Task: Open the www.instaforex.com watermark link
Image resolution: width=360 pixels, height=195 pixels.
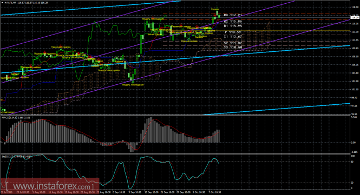Action: [50, 185]
